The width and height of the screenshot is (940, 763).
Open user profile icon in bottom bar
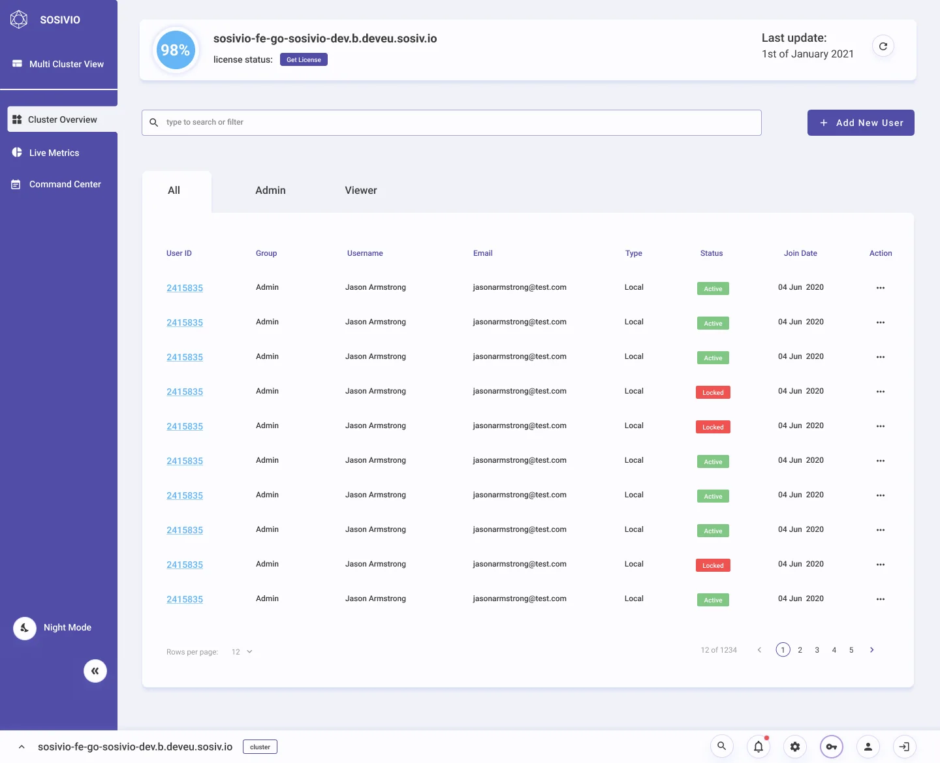click(868, 747)
